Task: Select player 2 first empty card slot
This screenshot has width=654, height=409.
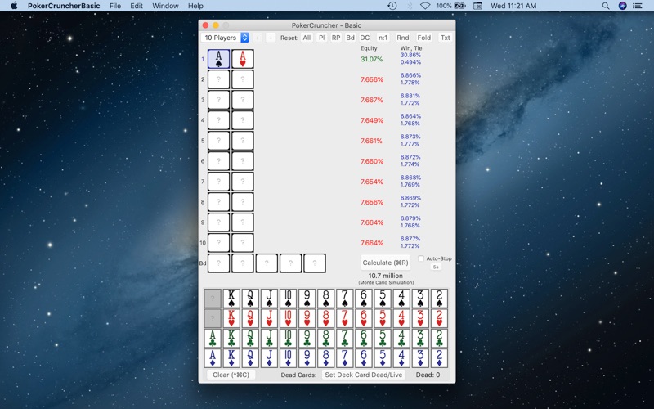Action: point(218,79)
